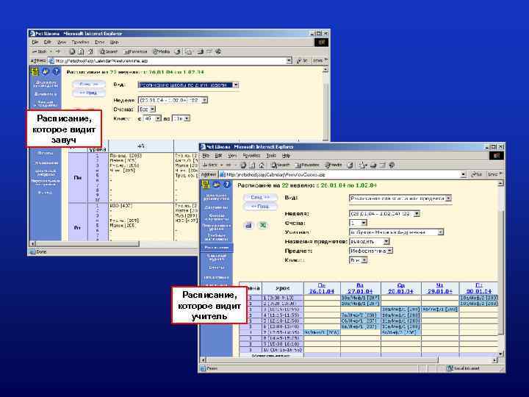Click Help question icon in back window sidebar

pyautogui.click(x=56, y=71)
